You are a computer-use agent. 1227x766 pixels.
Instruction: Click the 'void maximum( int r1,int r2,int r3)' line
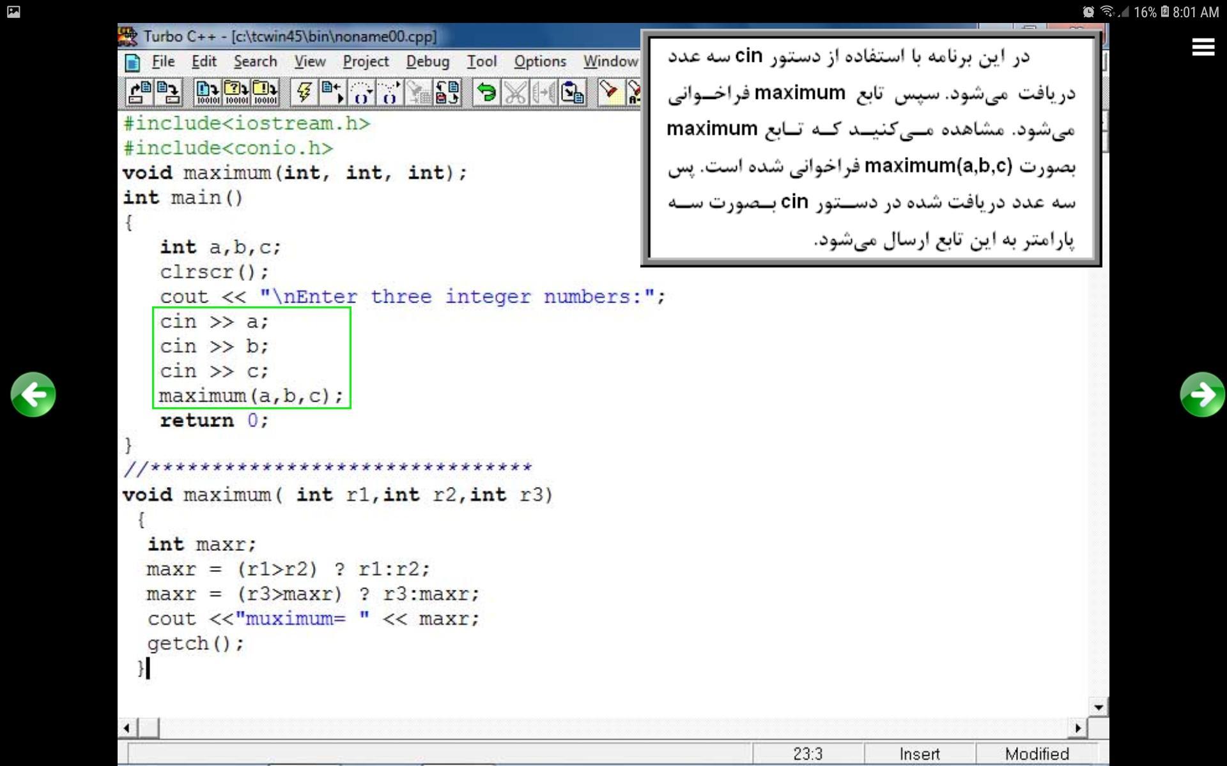(338, 495)
